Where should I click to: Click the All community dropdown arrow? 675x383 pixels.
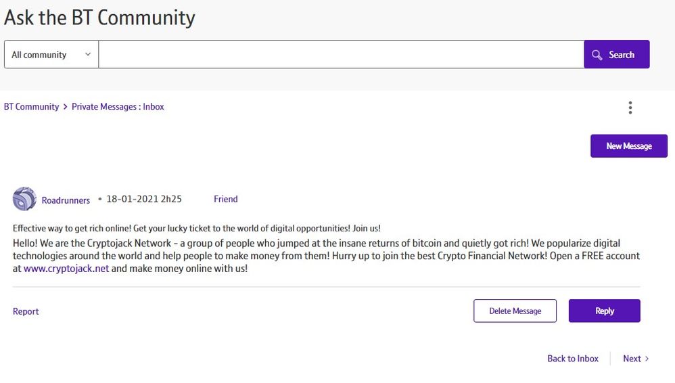point(87,55)
